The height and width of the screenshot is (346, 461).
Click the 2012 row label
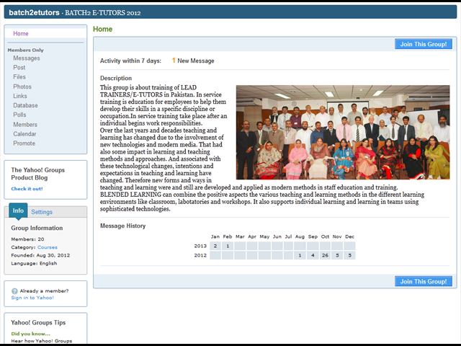pos(200,255)
